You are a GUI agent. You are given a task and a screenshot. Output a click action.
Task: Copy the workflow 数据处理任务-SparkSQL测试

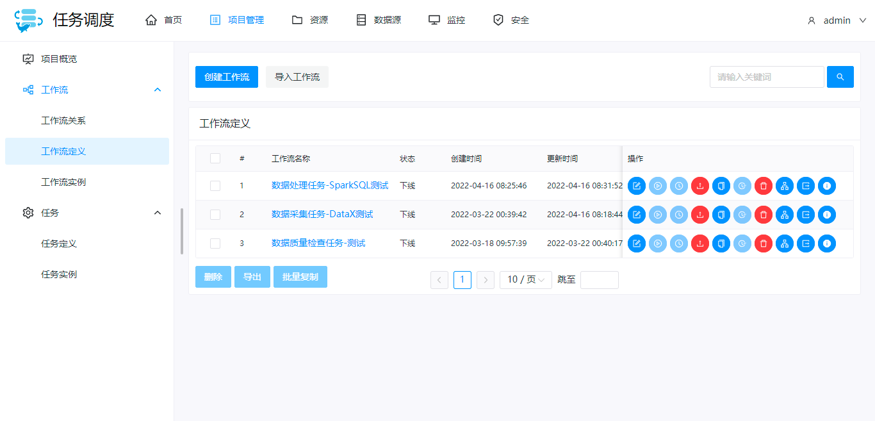pos(721,186)
